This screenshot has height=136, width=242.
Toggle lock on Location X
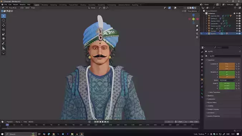coord(236,64)
